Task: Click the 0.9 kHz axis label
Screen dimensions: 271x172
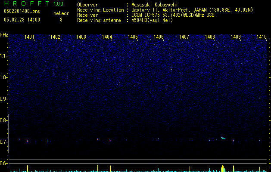Action: point(3,99)
